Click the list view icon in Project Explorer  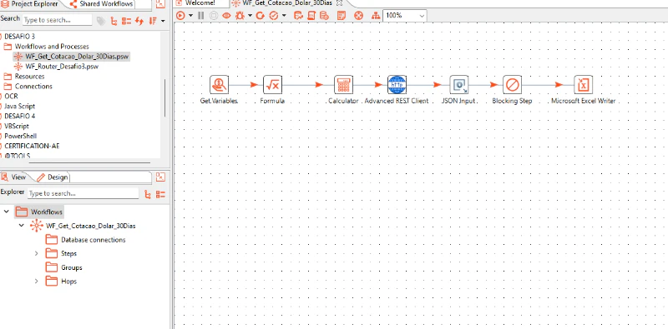(x=127, y=21)
